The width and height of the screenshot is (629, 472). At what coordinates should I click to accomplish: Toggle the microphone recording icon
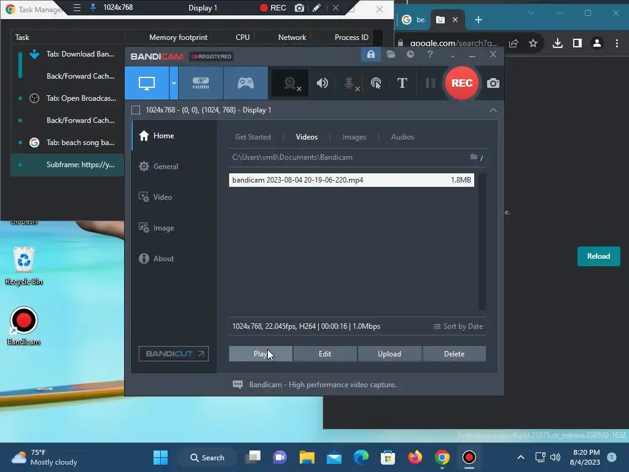tap(350, 83)
